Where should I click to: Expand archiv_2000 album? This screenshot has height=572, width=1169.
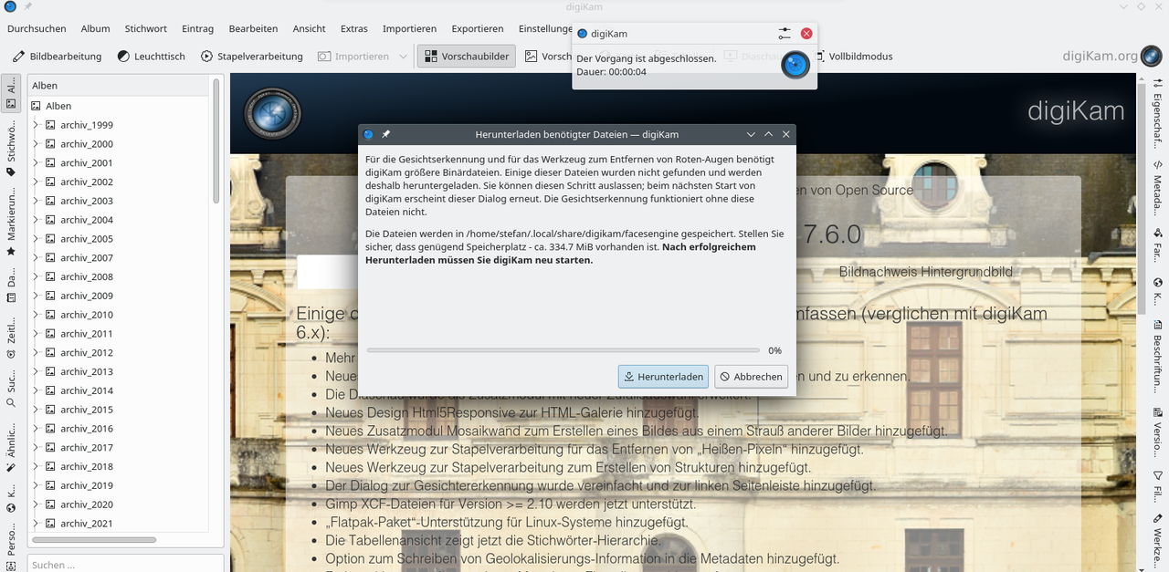[x=36, y=144]
